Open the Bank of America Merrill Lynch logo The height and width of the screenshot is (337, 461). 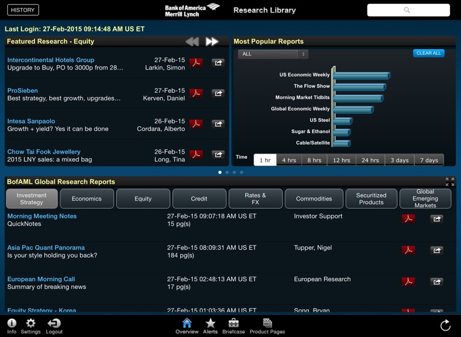tap(192, 10)
